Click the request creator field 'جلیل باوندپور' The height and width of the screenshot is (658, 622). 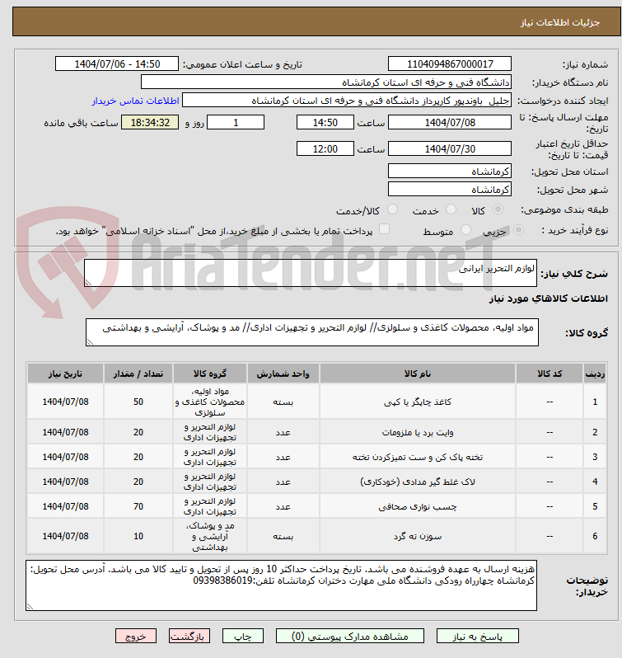point(347,101)
